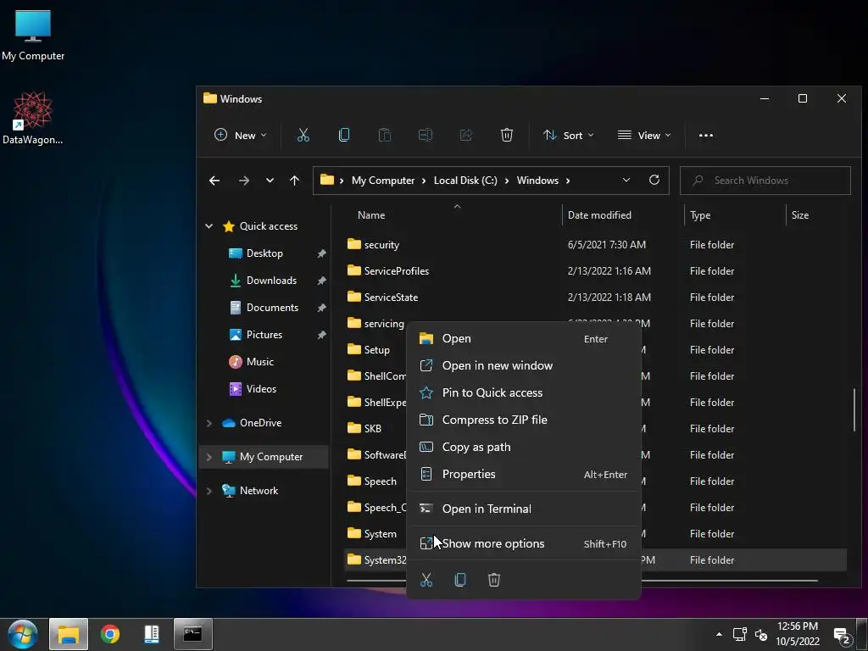The width and height of the screenshot is (868, 651).
Task: Choose Properties in context menu
Action: click(523, 474)
